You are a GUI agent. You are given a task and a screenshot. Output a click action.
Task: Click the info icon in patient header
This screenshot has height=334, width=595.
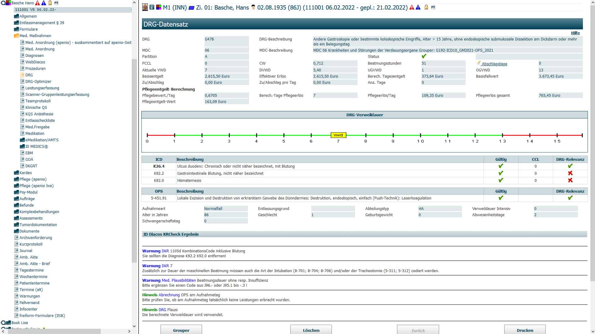152,7
